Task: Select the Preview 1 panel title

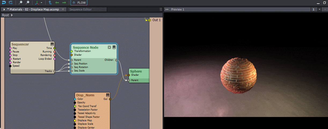Action: point(178,9)
